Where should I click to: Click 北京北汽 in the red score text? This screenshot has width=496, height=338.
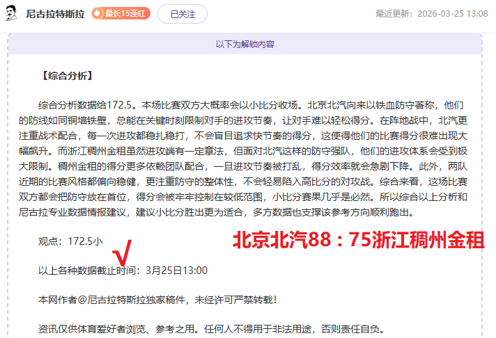point(261,241)
